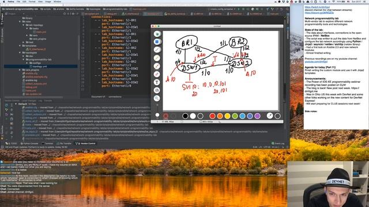Open the View menu in the menu bar
Screen dimensions: 369x207
pos(40,1)
